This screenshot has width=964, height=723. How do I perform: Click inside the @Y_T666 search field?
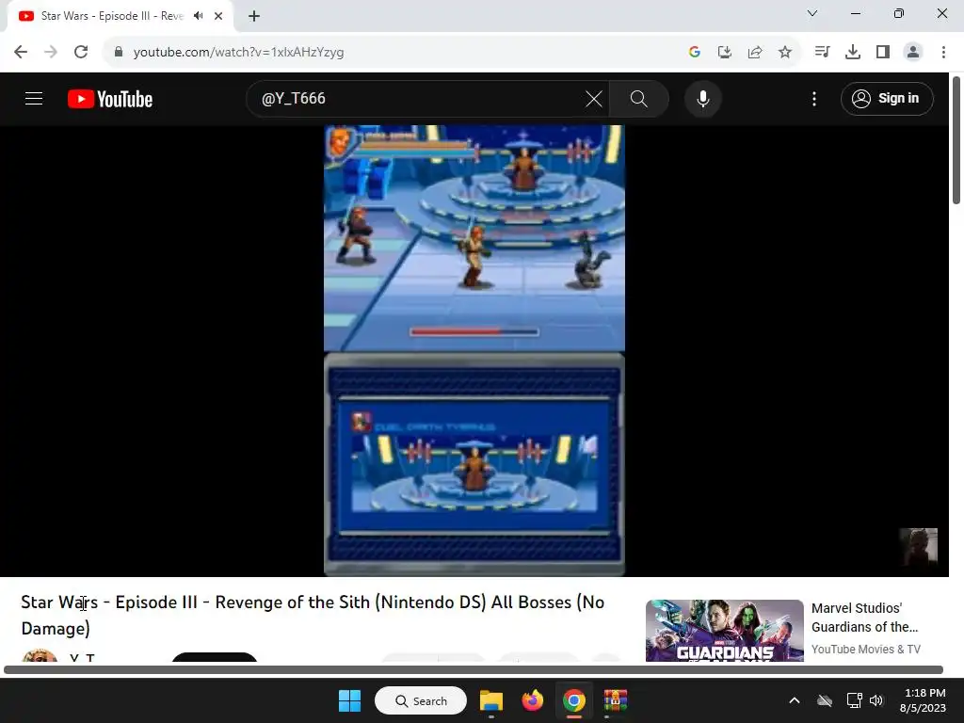(418, 98)
